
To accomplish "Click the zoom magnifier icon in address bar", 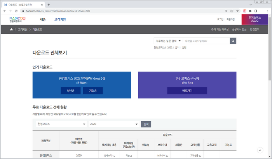I will 226,11.
